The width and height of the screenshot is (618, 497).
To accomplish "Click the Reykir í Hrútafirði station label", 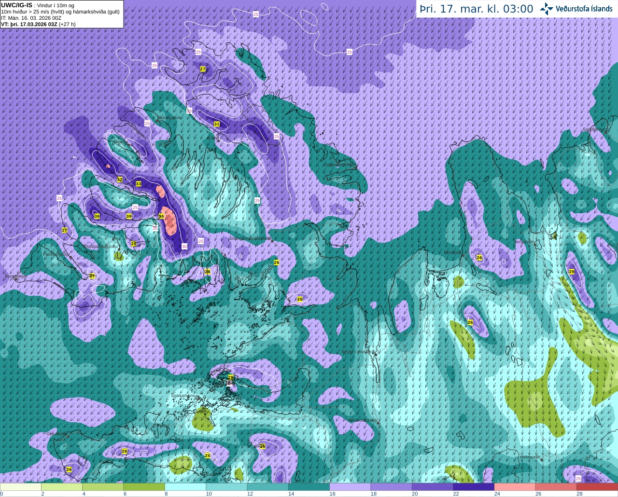I will click(x=358, y=352).
